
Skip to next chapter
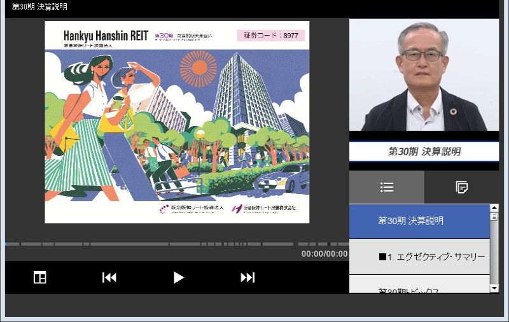248,277
